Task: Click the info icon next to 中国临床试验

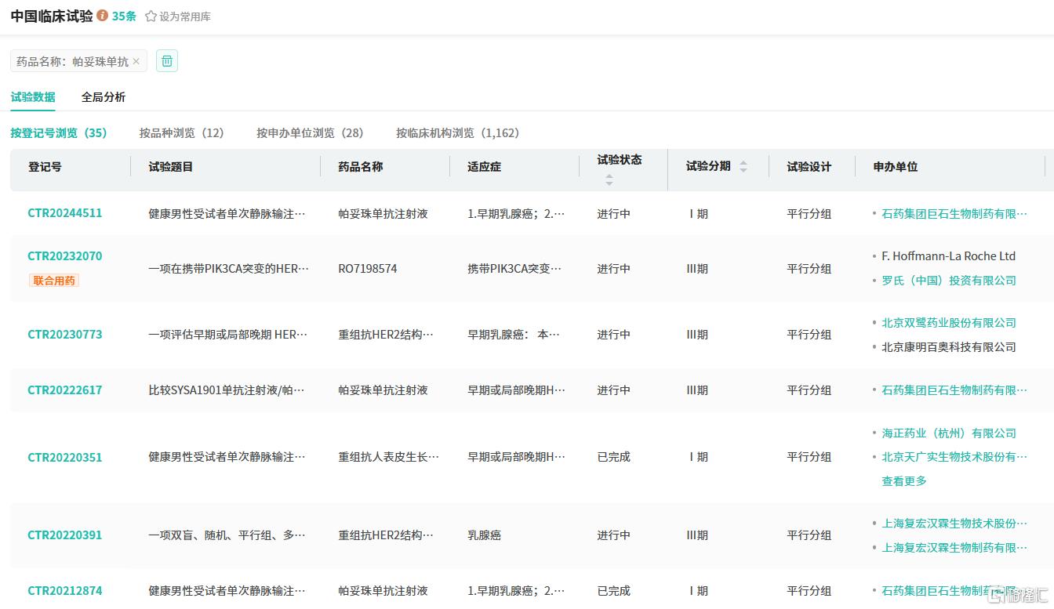Action: point(103,16)
